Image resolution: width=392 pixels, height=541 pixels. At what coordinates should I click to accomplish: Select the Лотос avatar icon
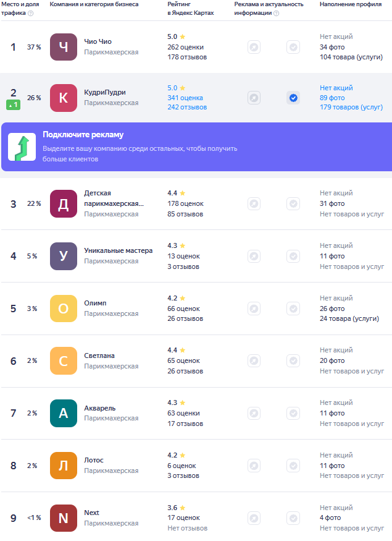click(64, 466)
